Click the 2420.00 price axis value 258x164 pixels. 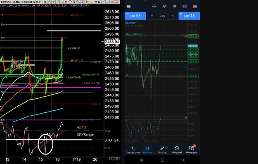click(112, 117)
